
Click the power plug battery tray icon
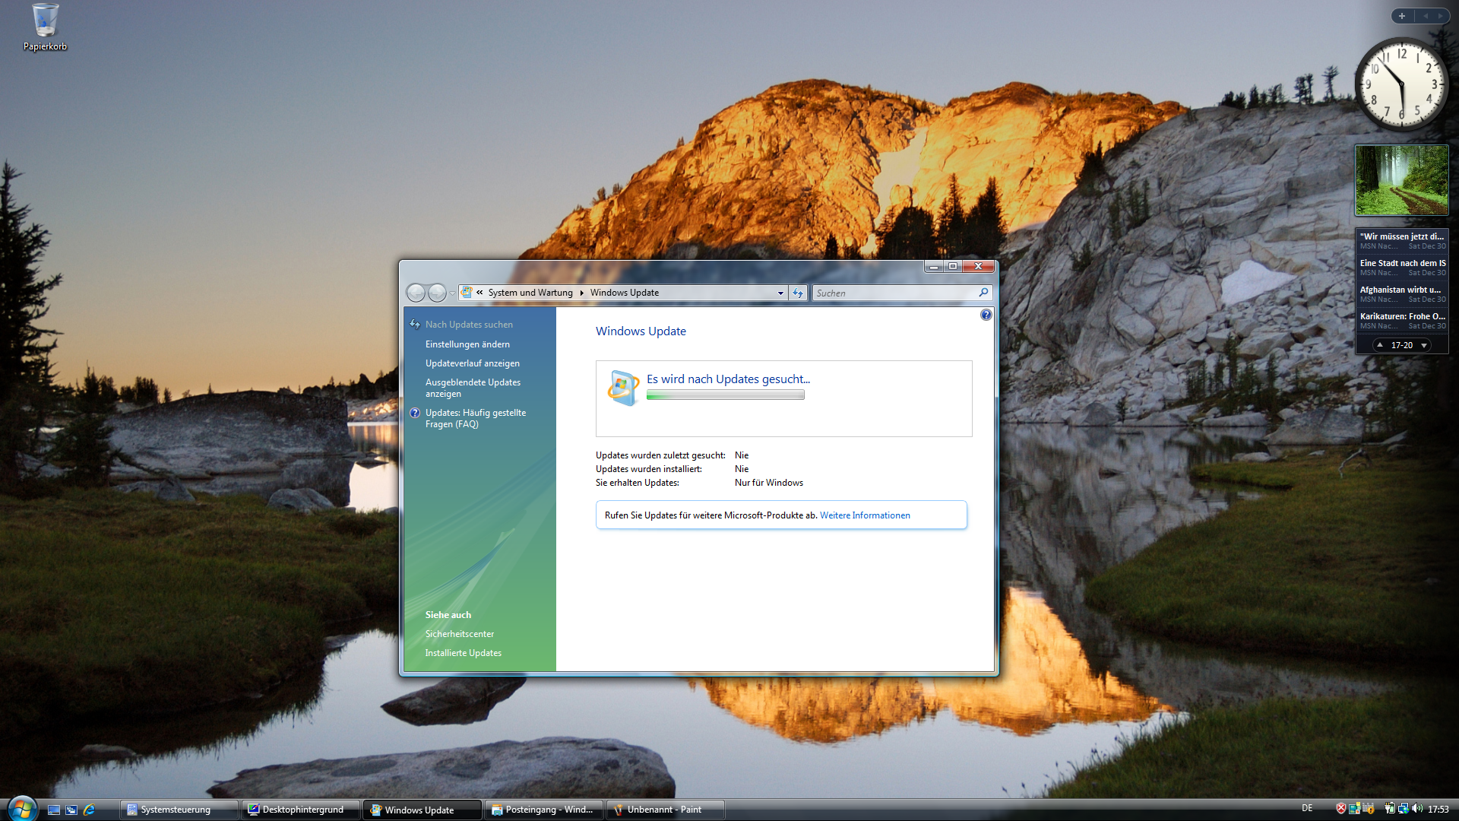(1389, 809)
